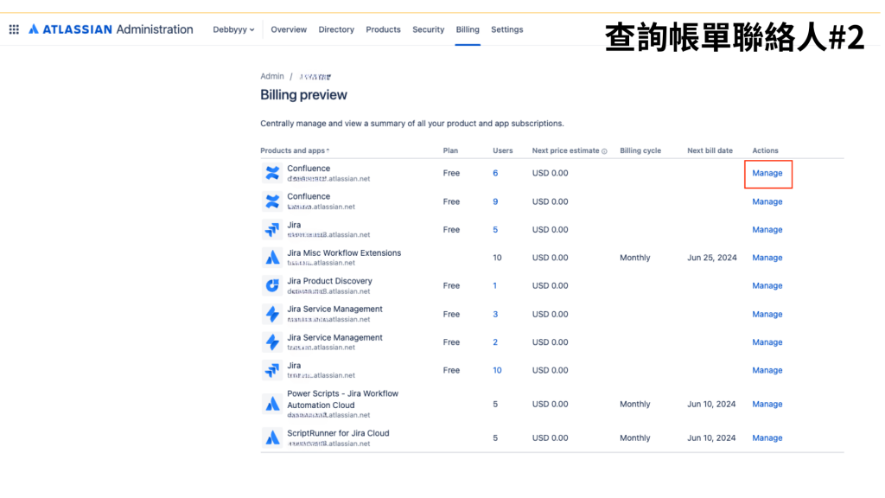Viewport: 885px width, 498px height.
Task: Click the Users column header
Action: 503,150
